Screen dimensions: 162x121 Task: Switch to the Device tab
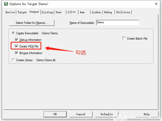click(10, 12)
